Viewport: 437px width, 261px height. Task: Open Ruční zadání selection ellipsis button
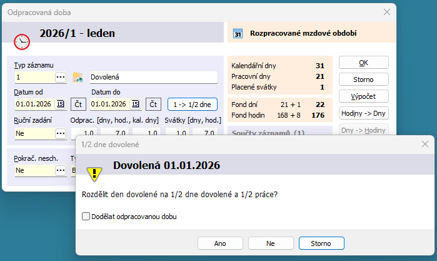pyautogui.click(x=61, y=133)
